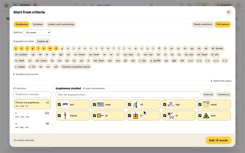Click the 'and' triangle pictogram

tap(206, 116)
